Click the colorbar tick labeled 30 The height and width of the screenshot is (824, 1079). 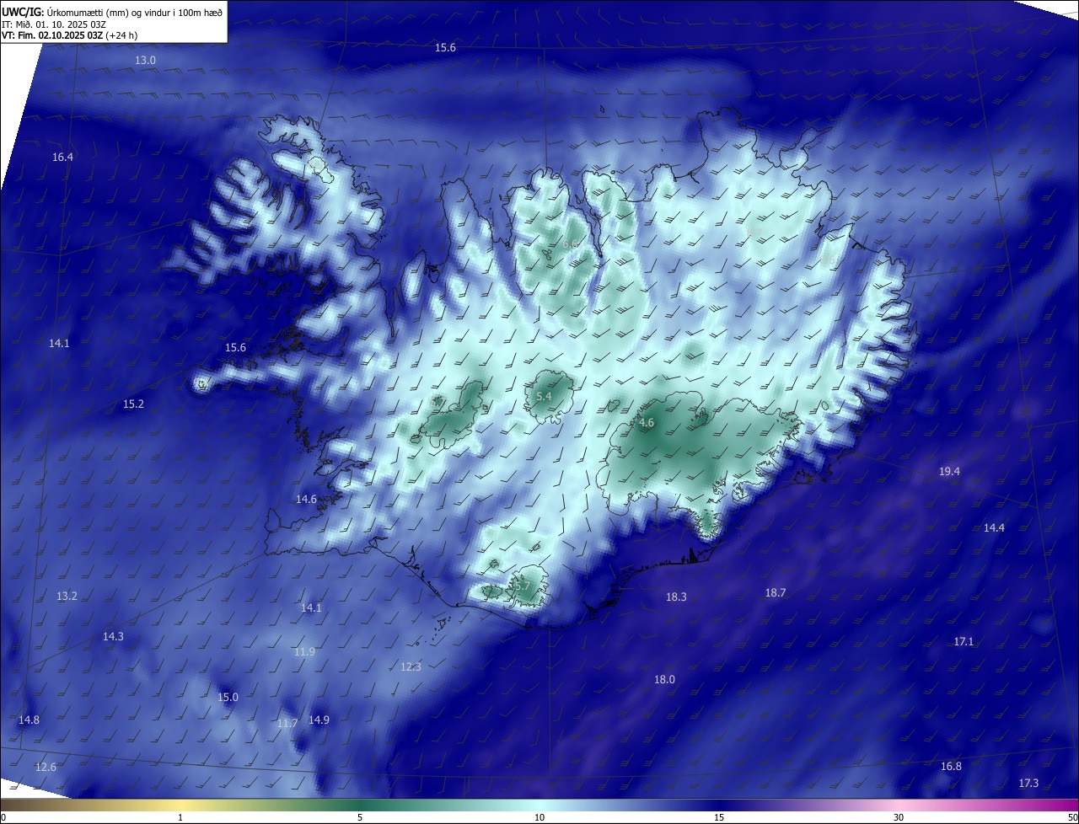pyautogui.click(x=899, y=817)
